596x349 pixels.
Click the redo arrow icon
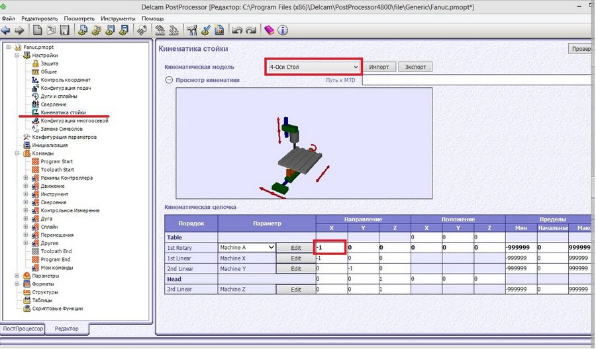[251, 30]
